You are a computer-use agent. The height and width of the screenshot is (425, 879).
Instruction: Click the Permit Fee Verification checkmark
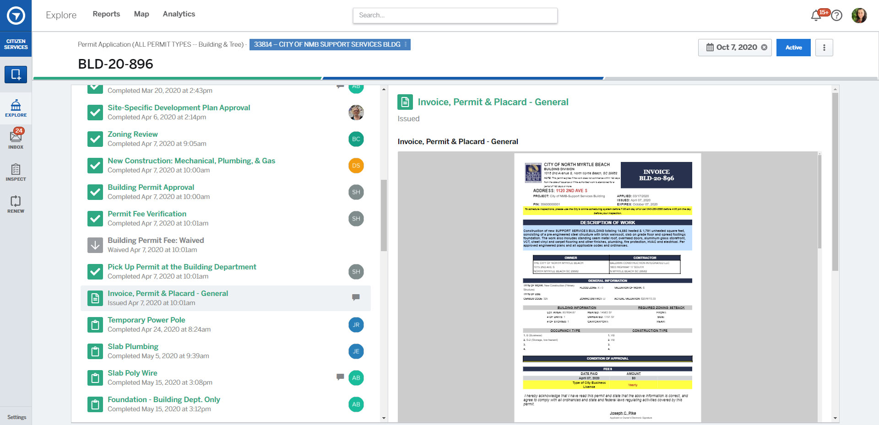pos(95,219)
